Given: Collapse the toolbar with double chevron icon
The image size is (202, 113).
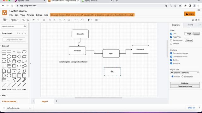Looking at the screenshot, I should click(x=199, y=20).
